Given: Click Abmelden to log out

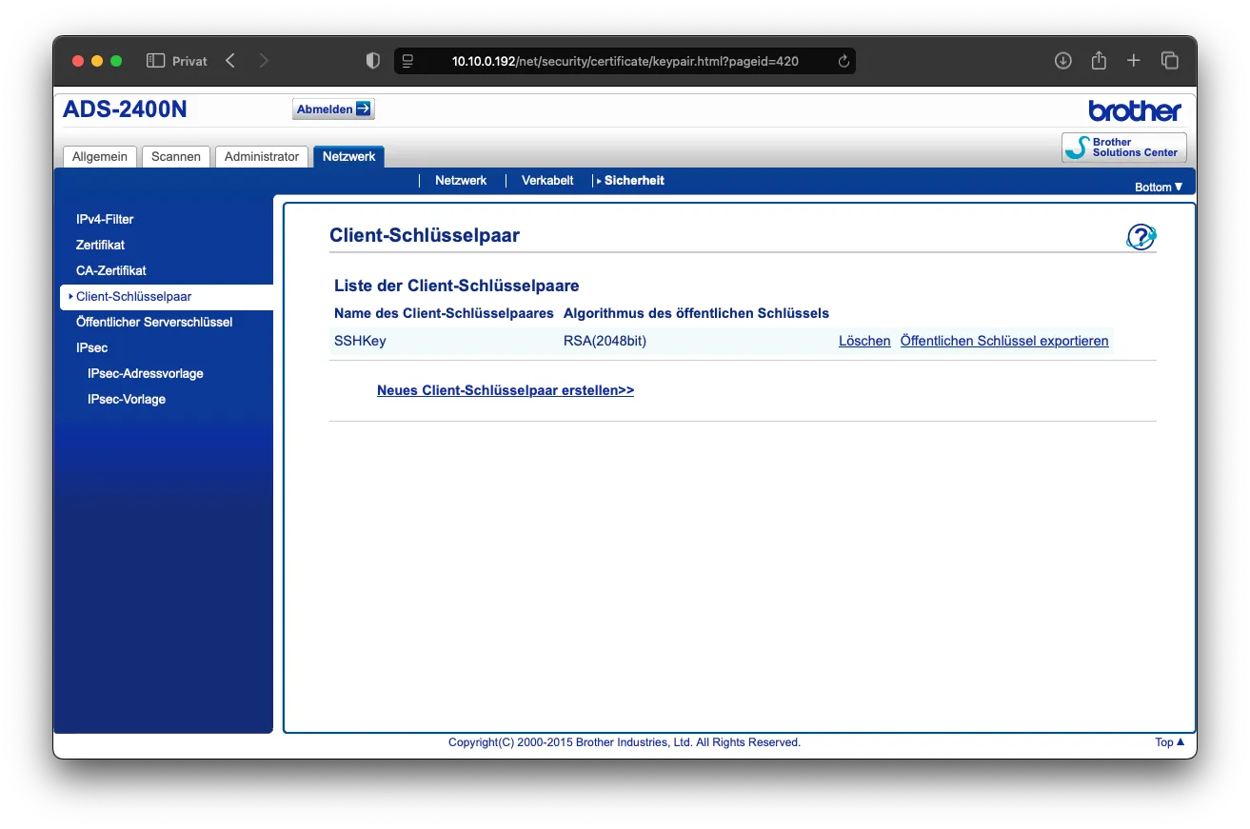Looking at the screenshot, I should 332,109.
